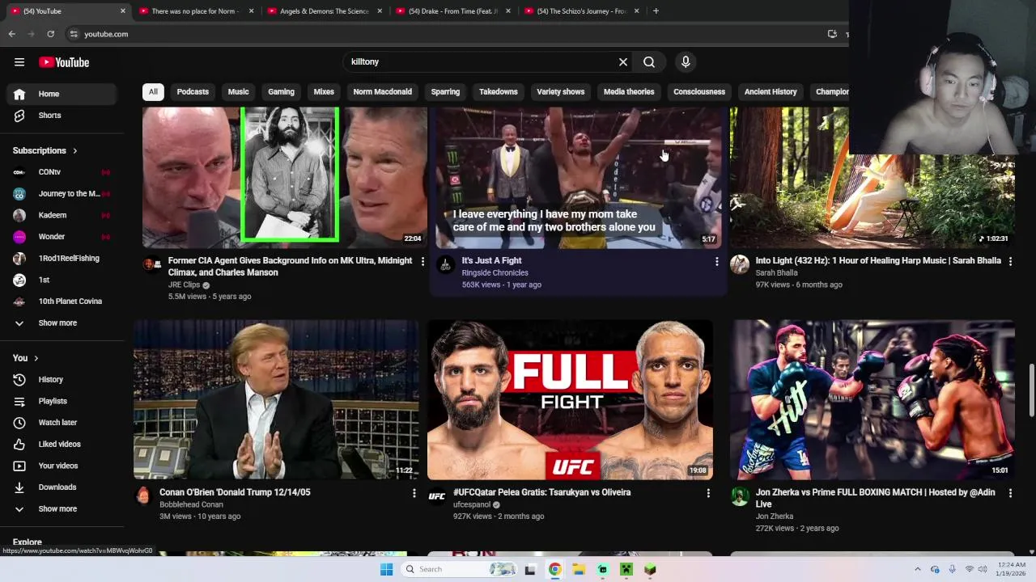Click the Windows taskbar Search box
The height and width of the screenshot is (582, 1036).
coord(457,569)
